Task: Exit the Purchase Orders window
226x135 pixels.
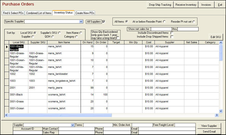Action: pos(220,5)
